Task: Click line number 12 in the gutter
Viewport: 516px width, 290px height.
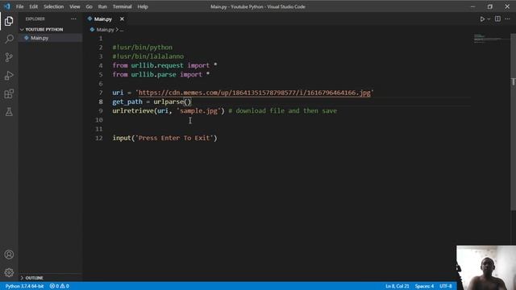Action: click(99, 138)
